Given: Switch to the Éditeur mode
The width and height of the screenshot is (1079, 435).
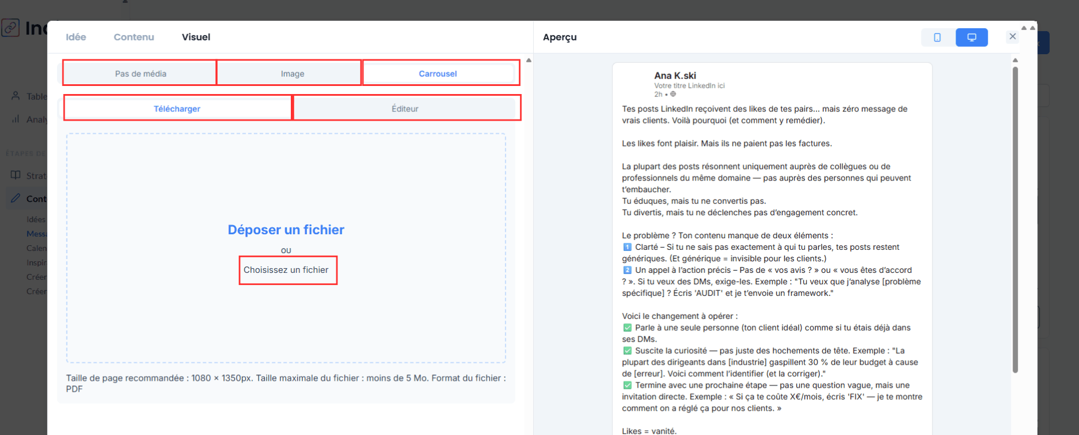Looking at the screenshot, I should point(404,108).
